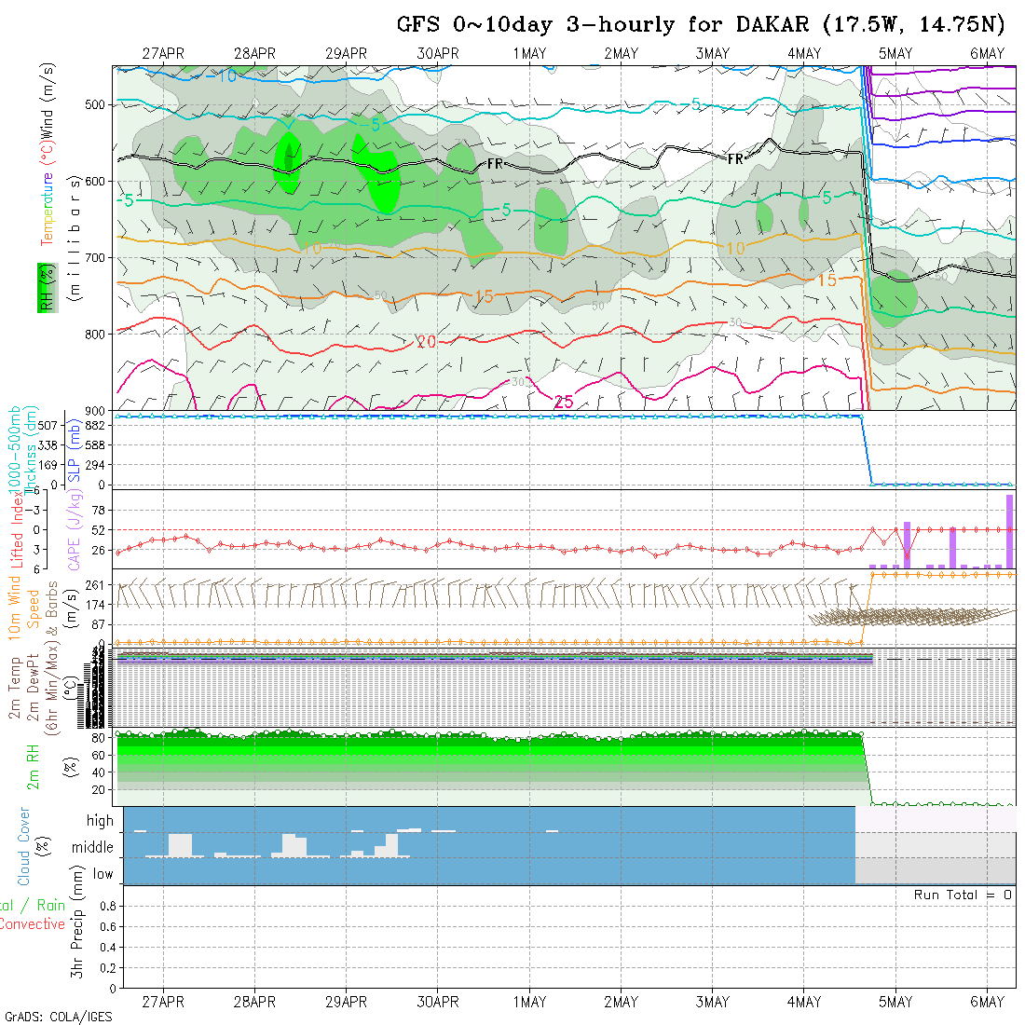Image resolution: width=1025 pixels, height=1025 pixels.
Task: Open the GrADS: COLA/IGES credit text
Action: (x=58, y=1017)
